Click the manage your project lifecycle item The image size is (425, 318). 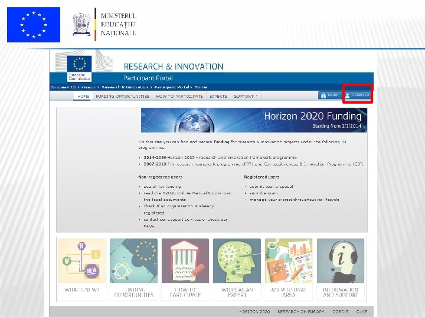(295, 200)
